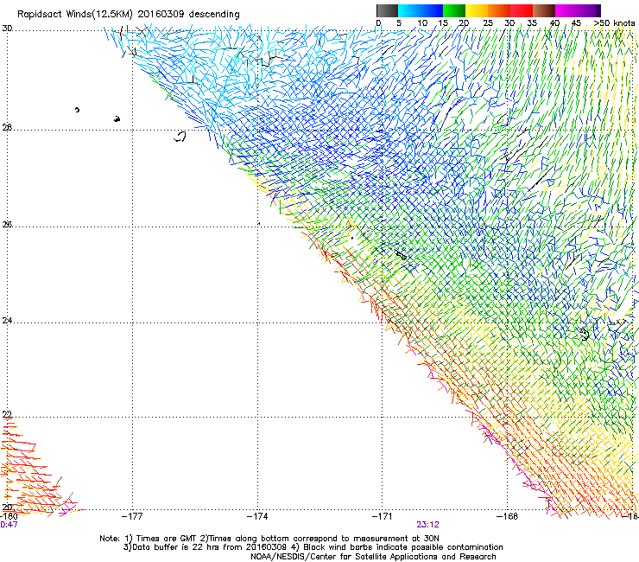Click the longitude label -171

(x=383, y=516)
